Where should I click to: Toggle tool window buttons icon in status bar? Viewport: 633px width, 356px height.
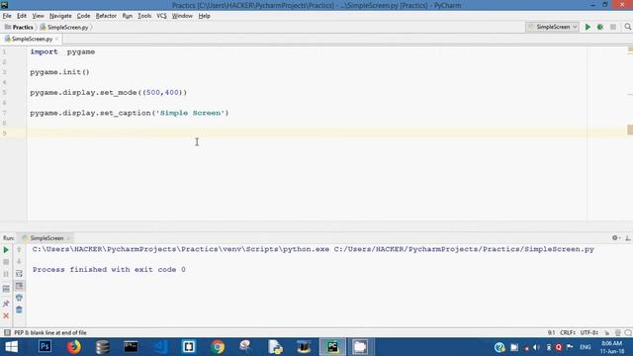click(x=7, y=332)
